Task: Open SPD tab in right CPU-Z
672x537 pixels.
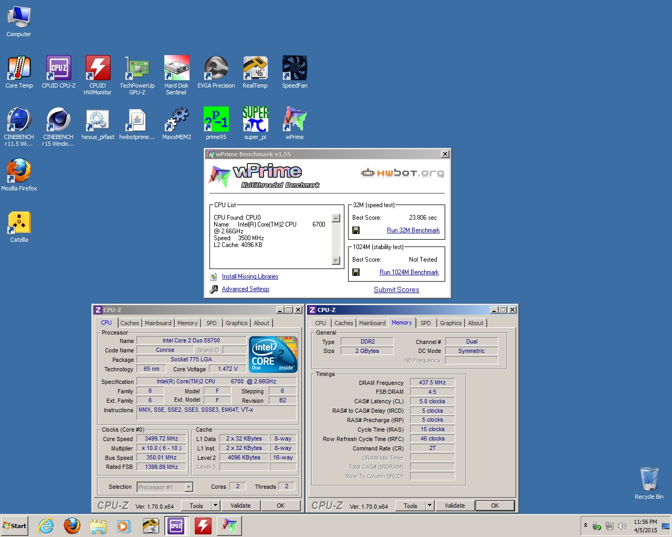Action: (426, 323)
